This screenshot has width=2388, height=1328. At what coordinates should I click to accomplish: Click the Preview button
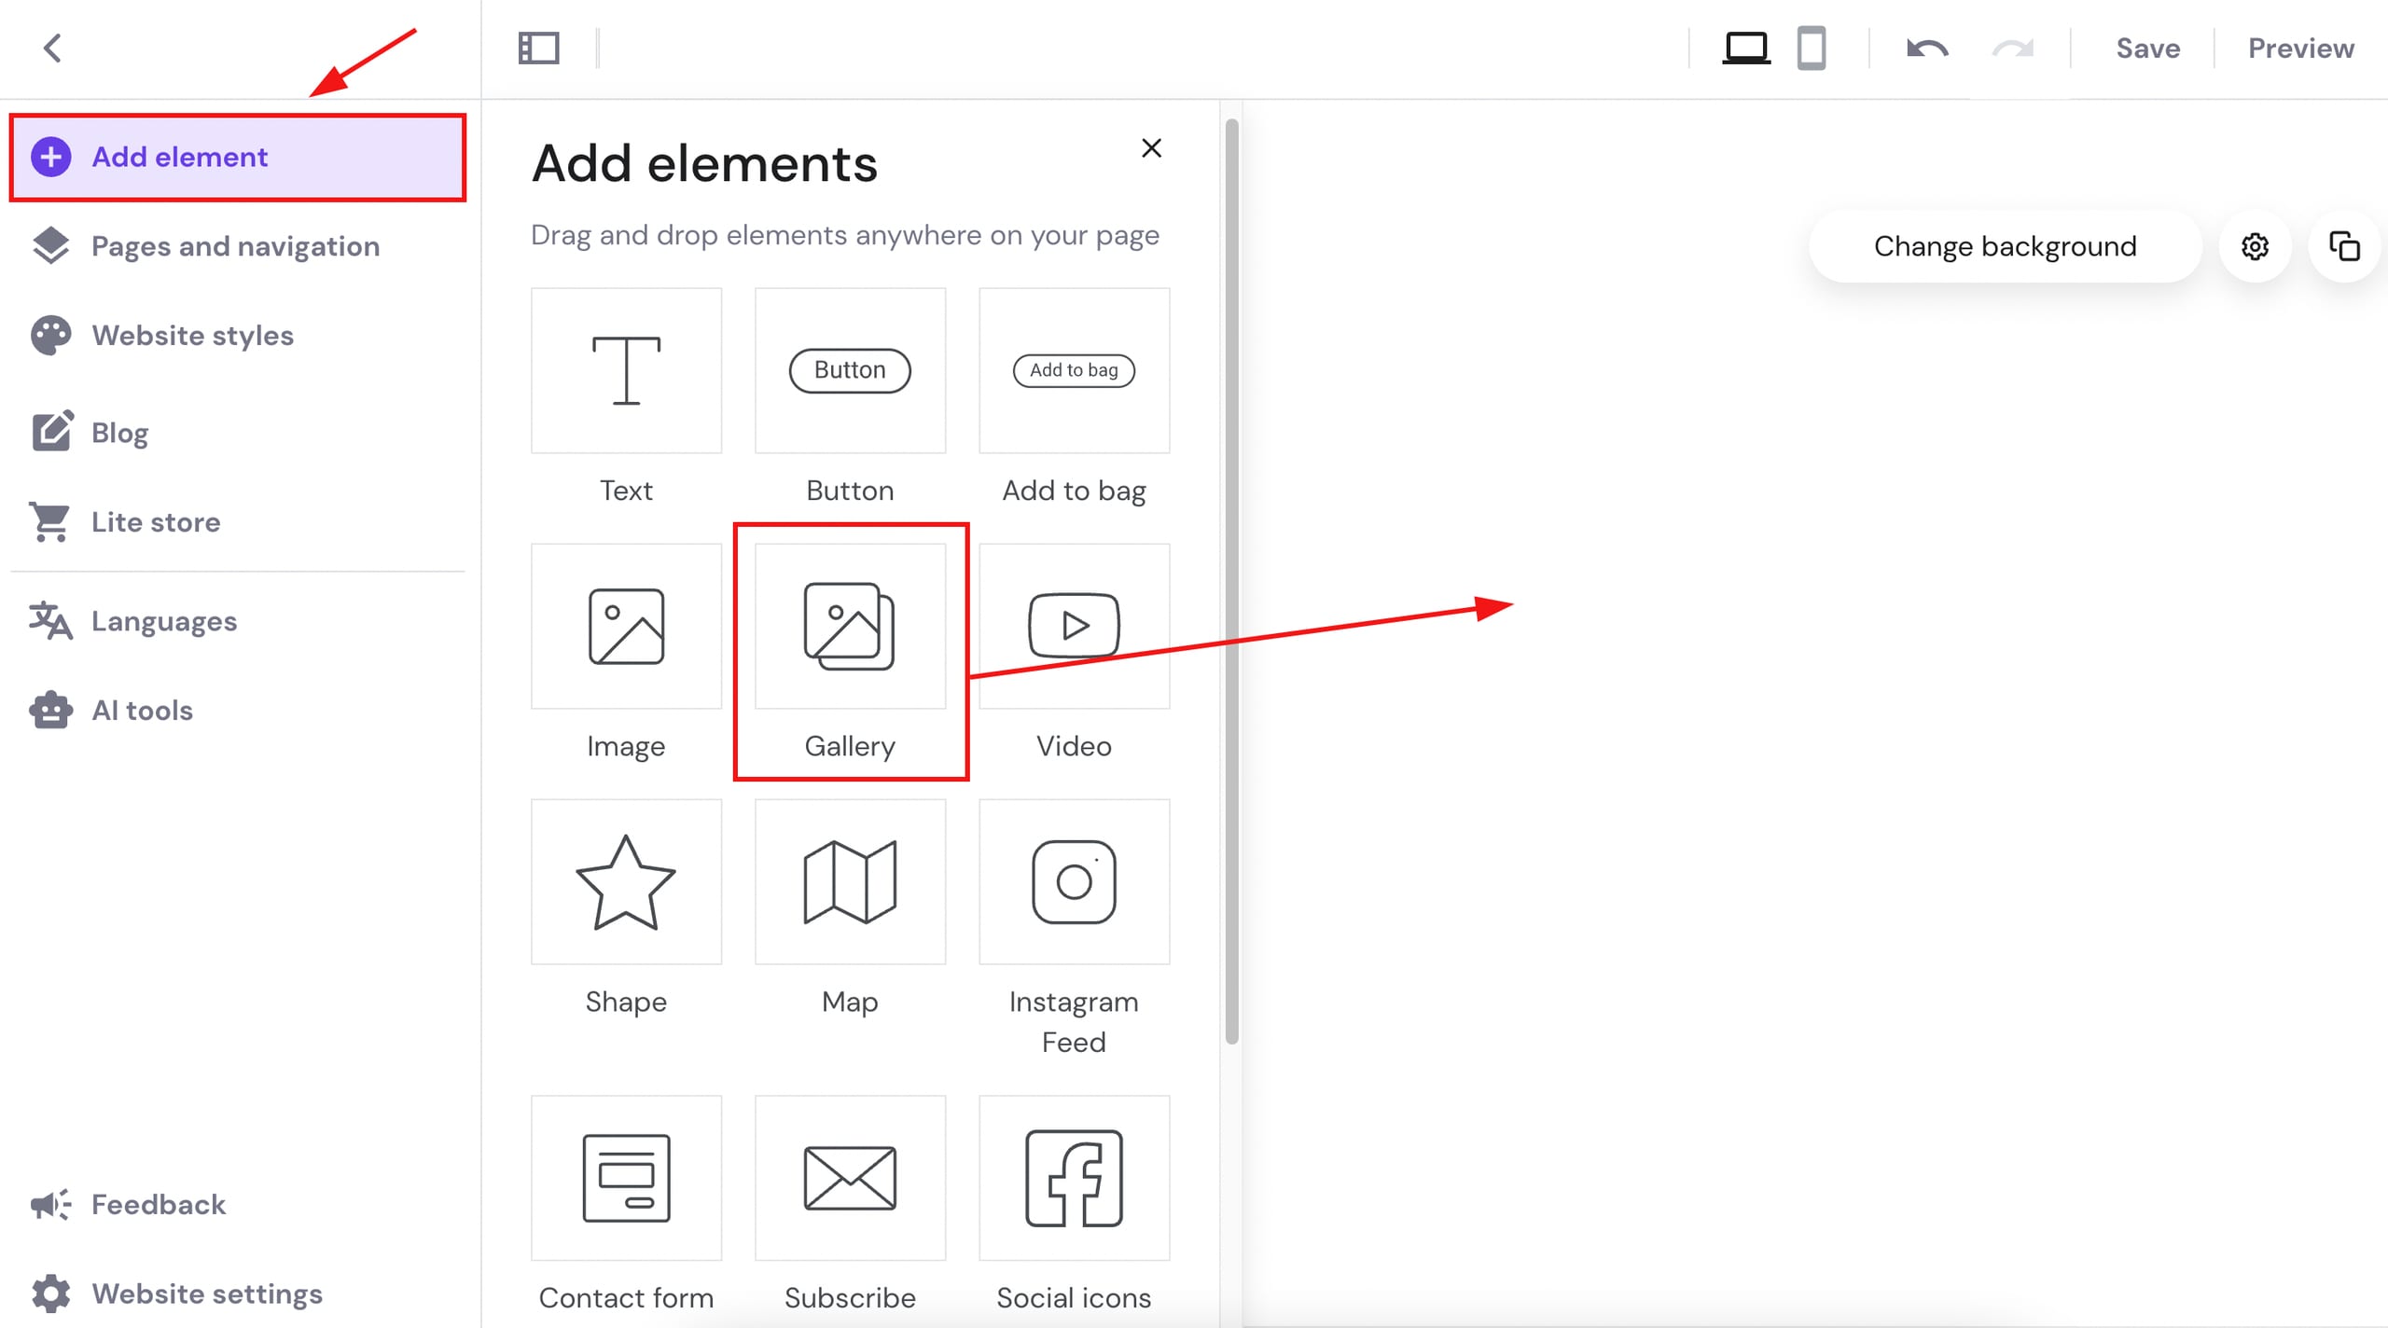2300,48
